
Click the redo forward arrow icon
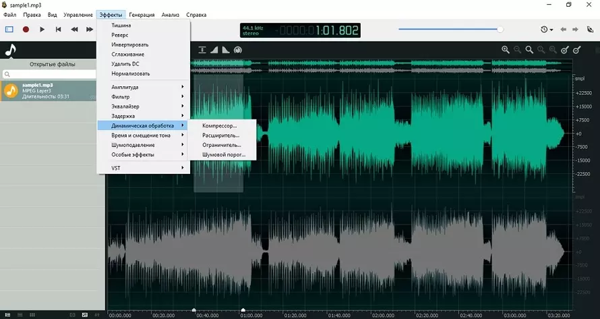[x=575, y=30]
